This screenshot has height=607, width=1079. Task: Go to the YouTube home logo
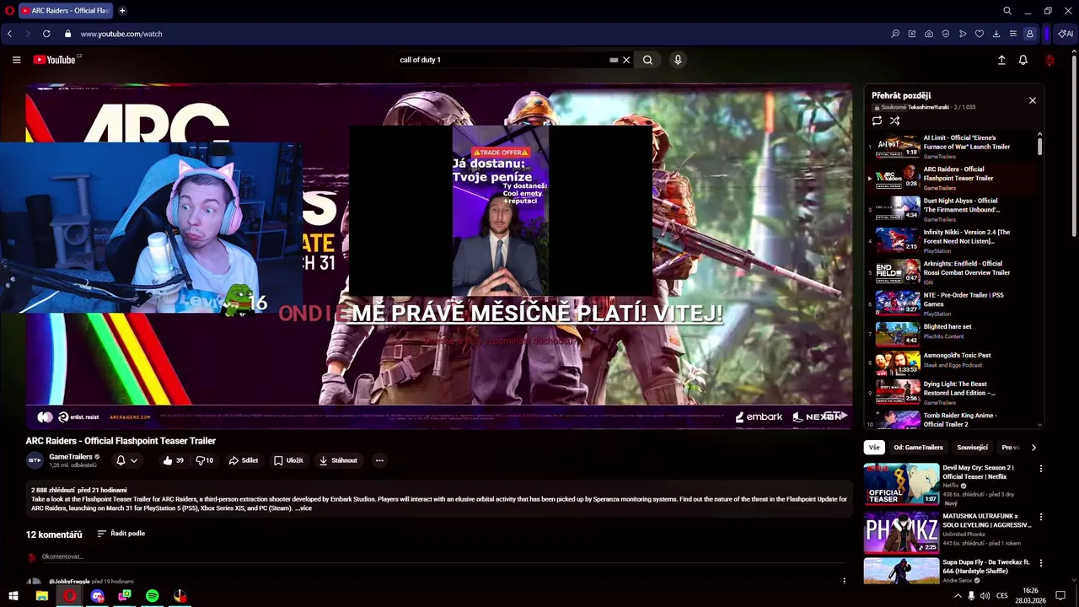(x=56, y=60)
